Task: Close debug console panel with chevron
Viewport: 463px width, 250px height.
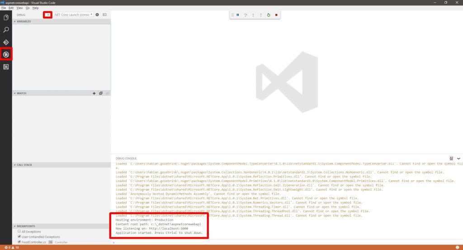Action: point(458,158)
